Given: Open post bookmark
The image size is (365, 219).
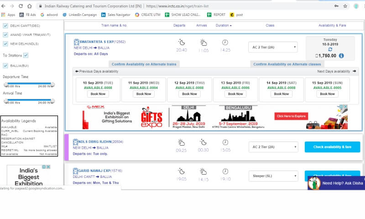Looking at the screenshot, I should (x=236, y=15).
